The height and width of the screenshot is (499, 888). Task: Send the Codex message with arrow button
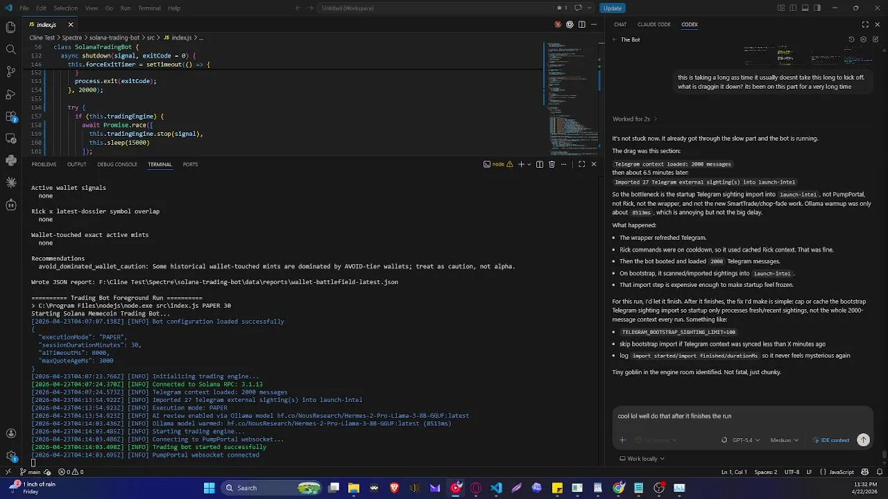863,439
